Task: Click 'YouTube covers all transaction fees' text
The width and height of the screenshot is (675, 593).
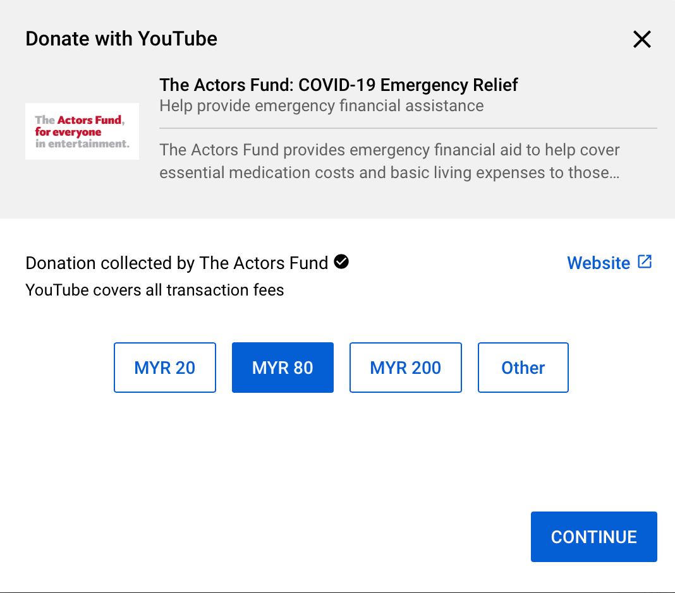Action: point(155,291)
